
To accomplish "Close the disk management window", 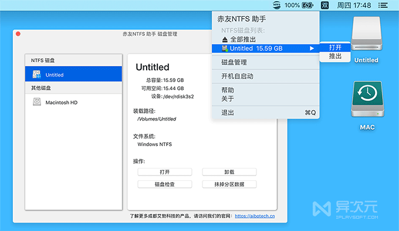I will [18, 34].
